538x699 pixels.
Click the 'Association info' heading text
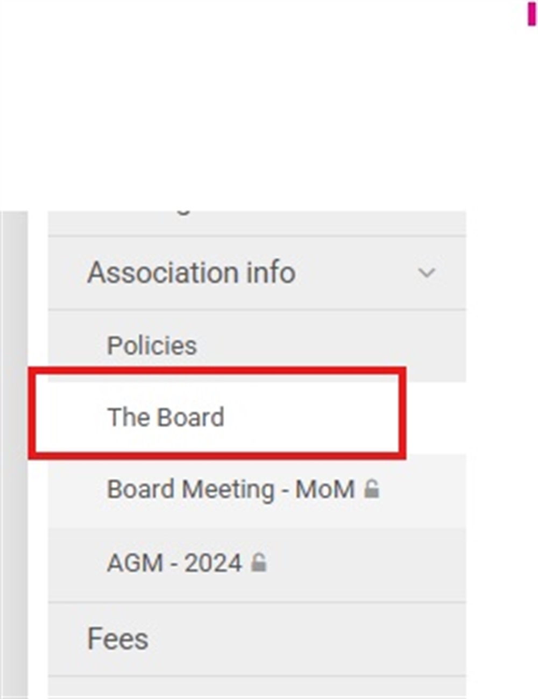pyautogui.click(x=192, y=272)
